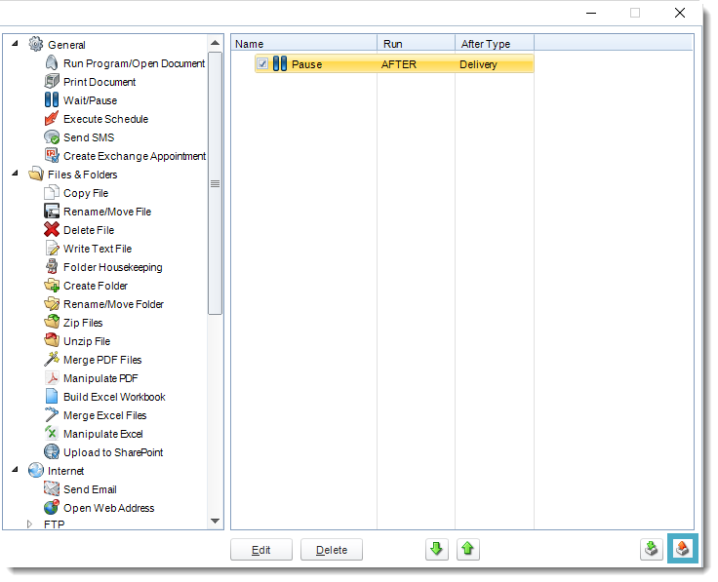The width and height of the screenshot is (718, 582).
Task: Move task up with green up arrow
Action: pyautogui.click(x=467, y=549)
